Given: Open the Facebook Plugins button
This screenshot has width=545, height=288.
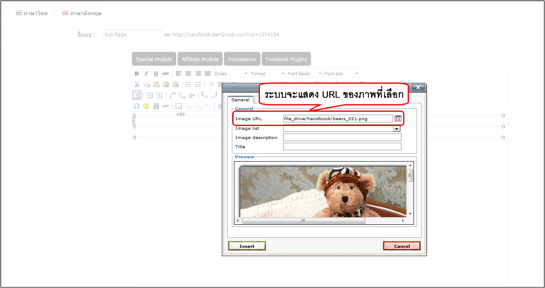Looking at the screenshot, I should [x=286, y=59].
